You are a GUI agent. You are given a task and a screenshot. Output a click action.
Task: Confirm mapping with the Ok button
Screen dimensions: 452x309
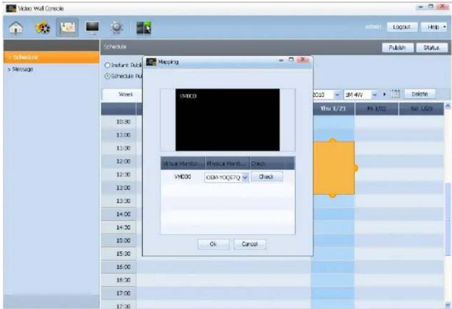[x=214, y=244]
